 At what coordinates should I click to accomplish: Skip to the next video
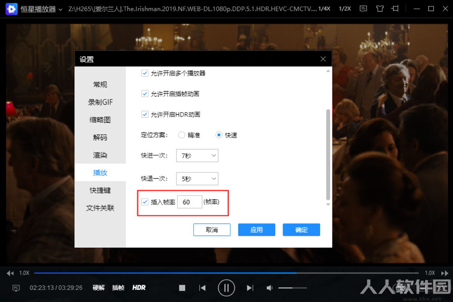point(250,288)
